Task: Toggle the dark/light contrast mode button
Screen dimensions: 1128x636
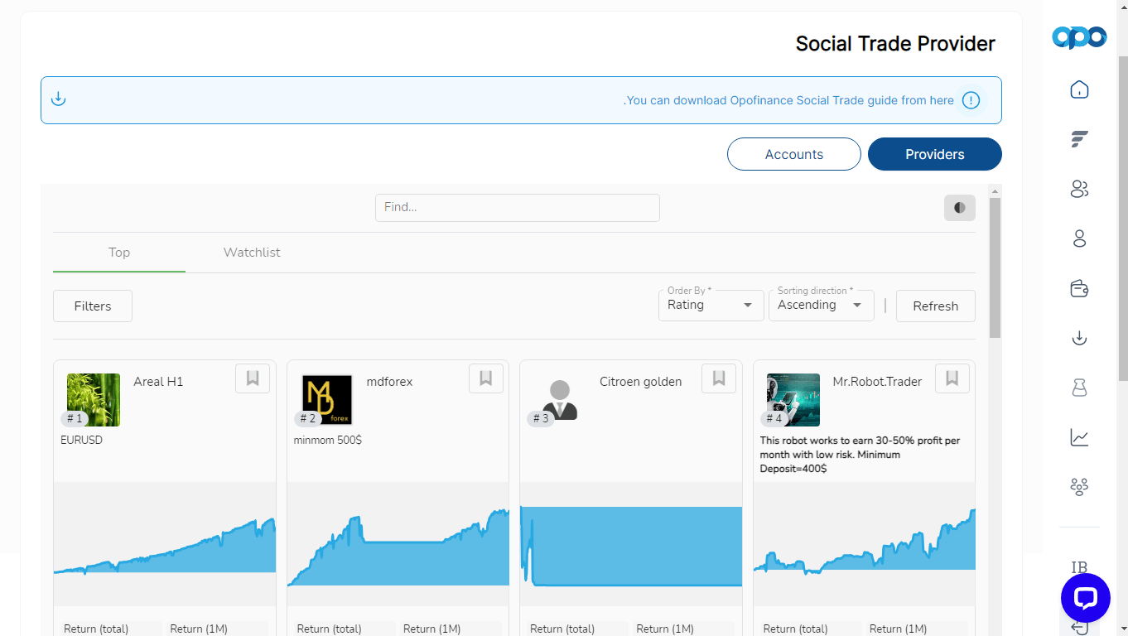Action: pos(960,208)
